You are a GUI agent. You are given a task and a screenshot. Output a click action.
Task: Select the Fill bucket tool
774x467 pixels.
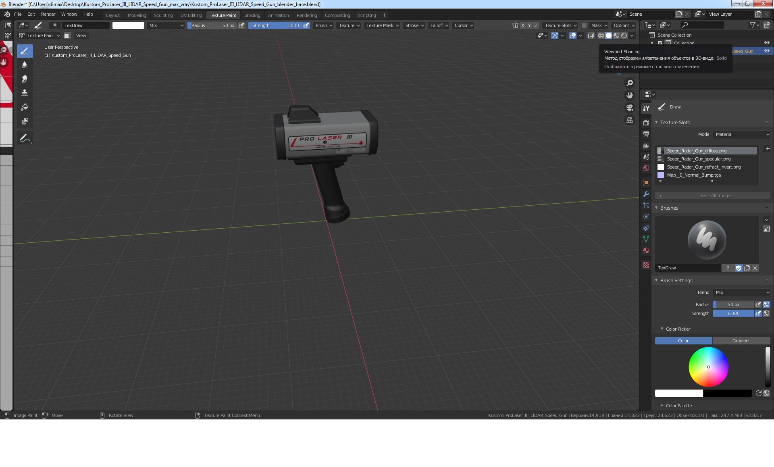(x=25, y=107)
